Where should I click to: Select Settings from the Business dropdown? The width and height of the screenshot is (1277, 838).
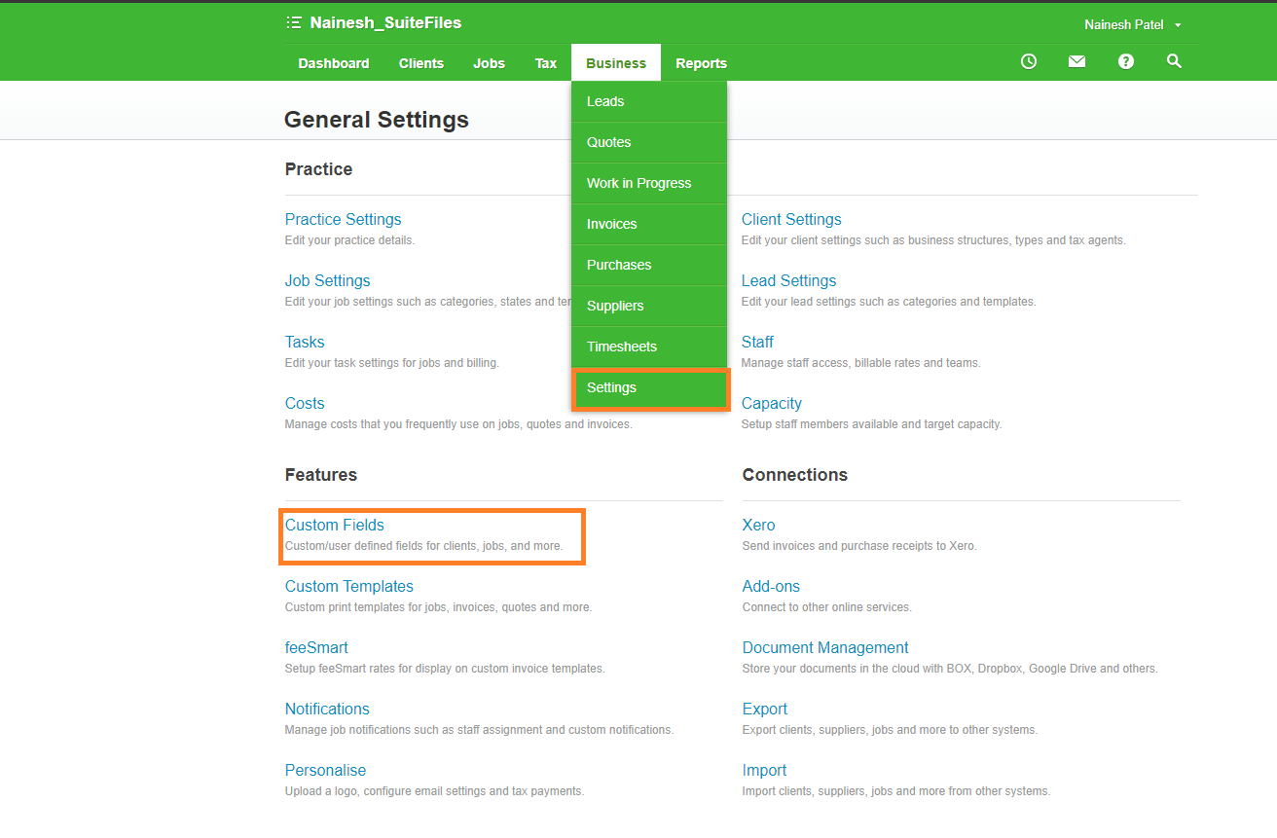tap(611, 387)
